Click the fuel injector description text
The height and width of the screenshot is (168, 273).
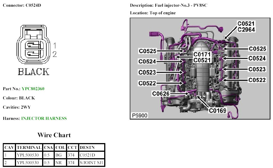click(x=169, y=5)
